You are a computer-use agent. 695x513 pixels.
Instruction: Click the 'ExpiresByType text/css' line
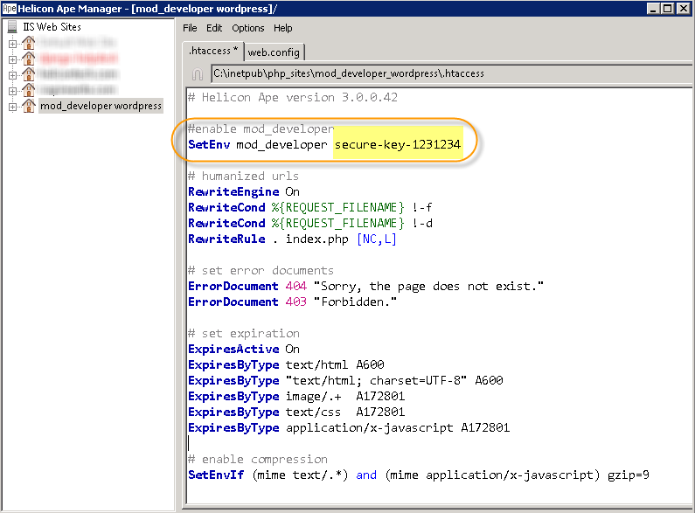pos(296,412)
